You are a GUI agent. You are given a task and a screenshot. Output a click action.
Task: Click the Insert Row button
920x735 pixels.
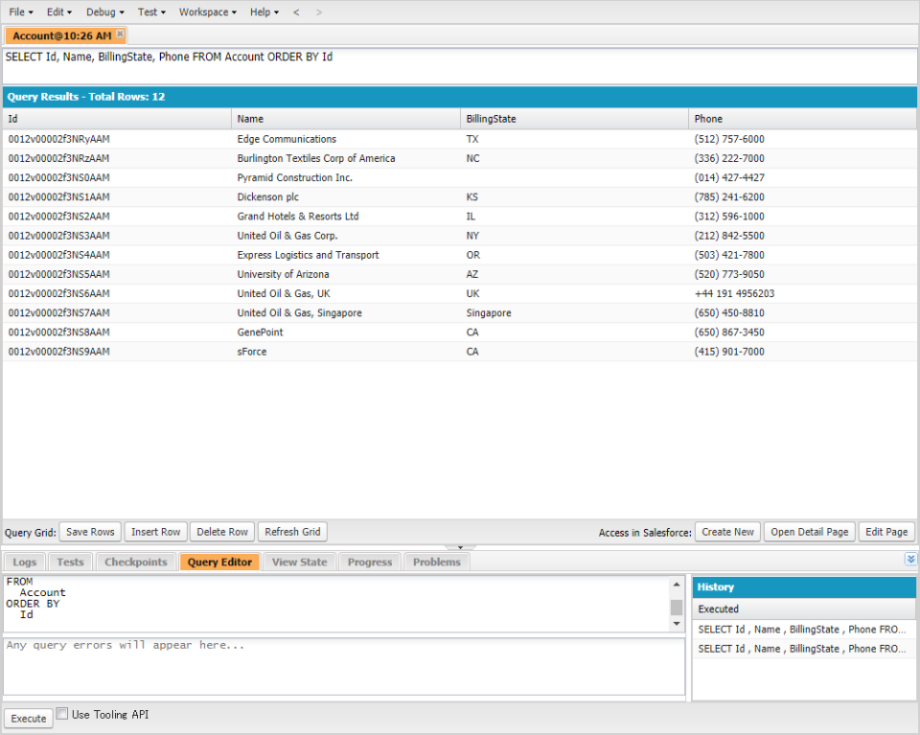coord(155,532)
